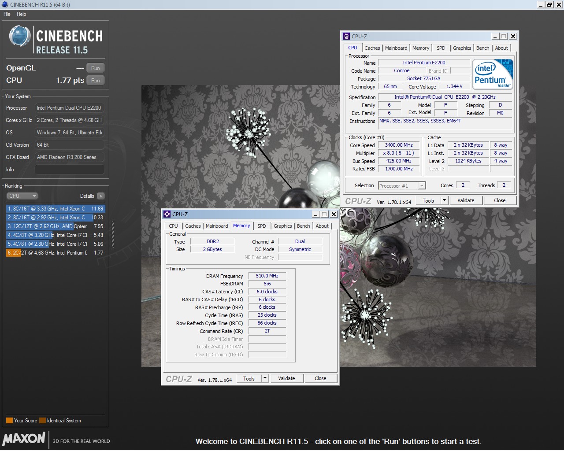Click the Rated FSB 1700.00 MHz value
564x451 pixels.
tap(399, 169)
